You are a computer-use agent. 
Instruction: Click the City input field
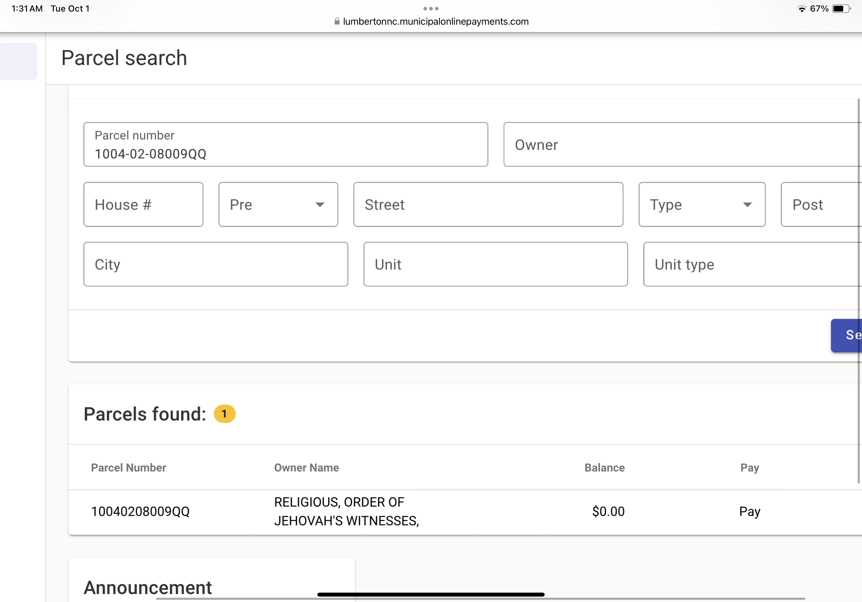(216, 264)
